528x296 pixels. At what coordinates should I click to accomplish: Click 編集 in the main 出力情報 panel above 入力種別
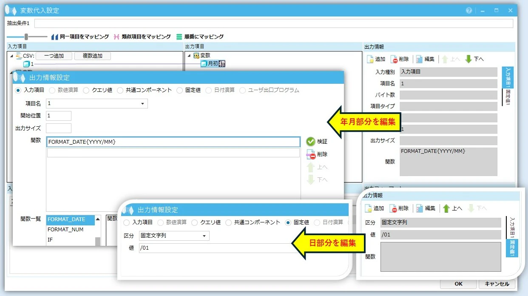pos(425,59)
